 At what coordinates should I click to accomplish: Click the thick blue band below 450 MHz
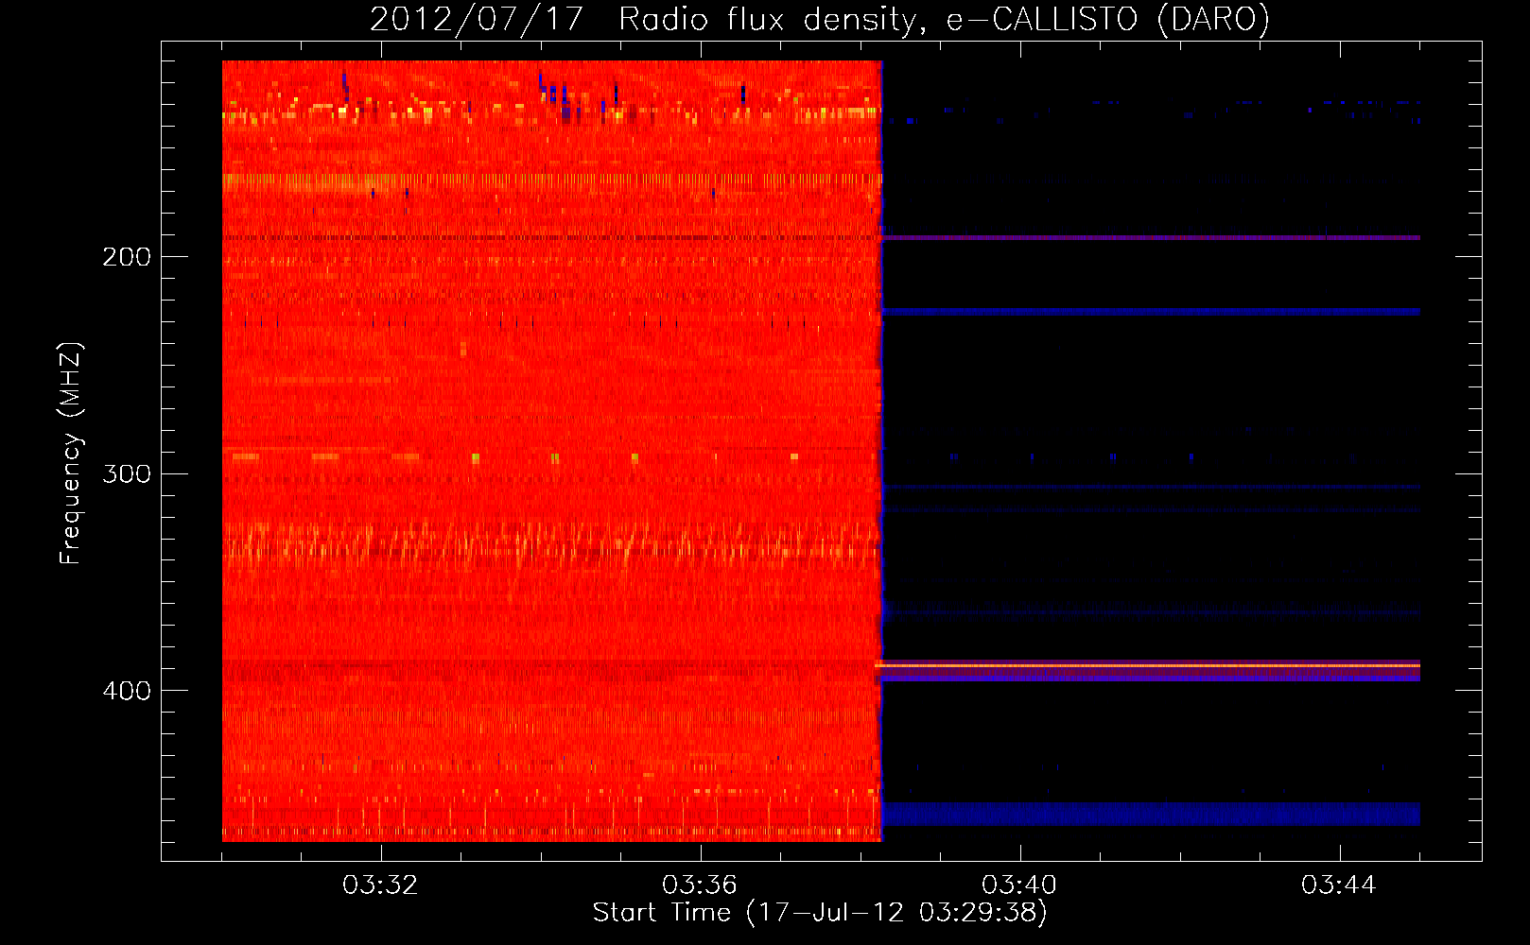(1151, 814)
